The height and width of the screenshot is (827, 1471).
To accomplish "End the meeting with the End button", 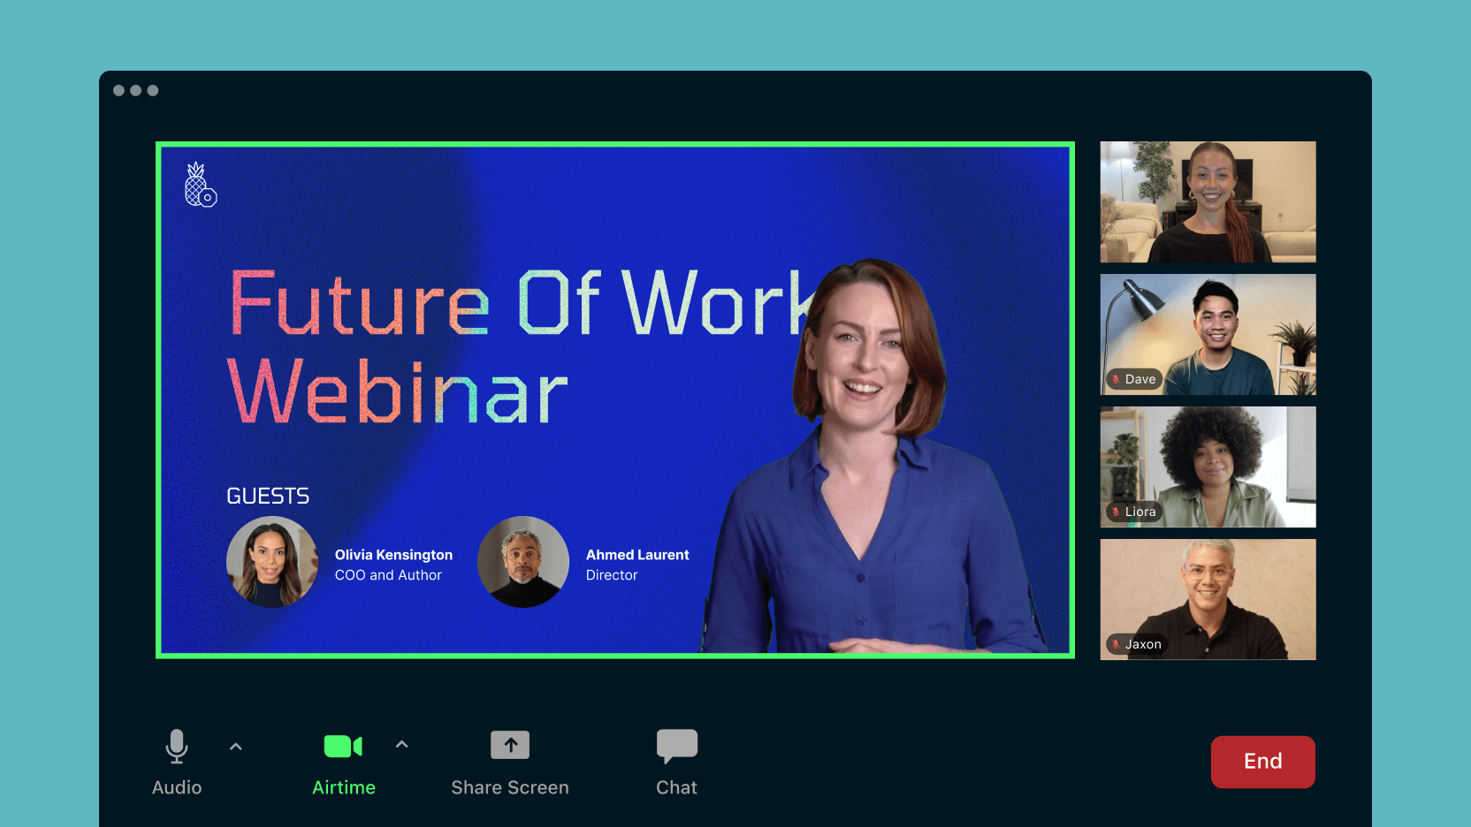I will coord(1262,762).
